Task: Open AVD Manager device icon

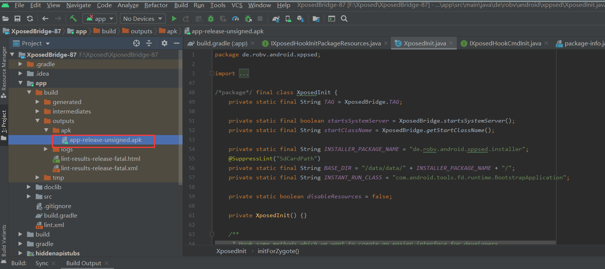Action: click(288, 19)
